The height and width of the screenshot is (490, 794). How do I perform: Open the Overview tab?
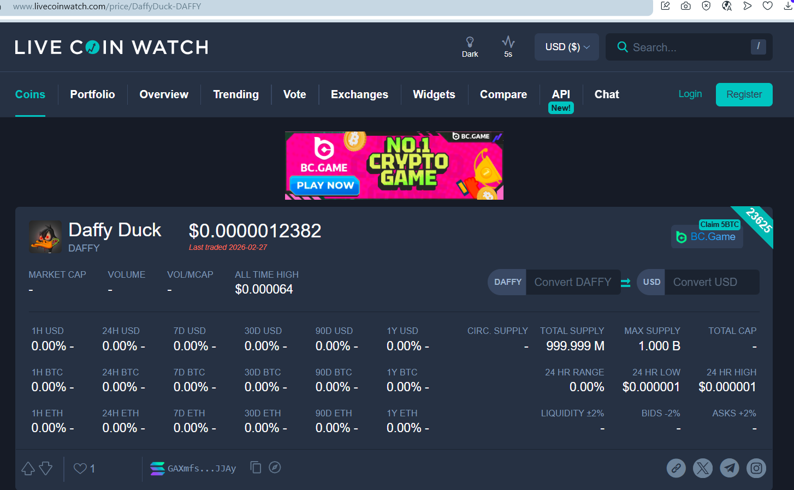164,94
